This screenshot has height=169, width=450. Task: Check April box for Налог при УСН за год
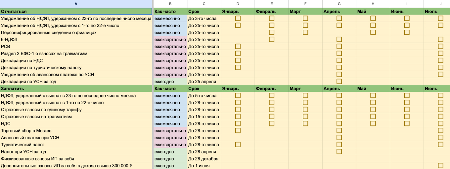[339, 152]
